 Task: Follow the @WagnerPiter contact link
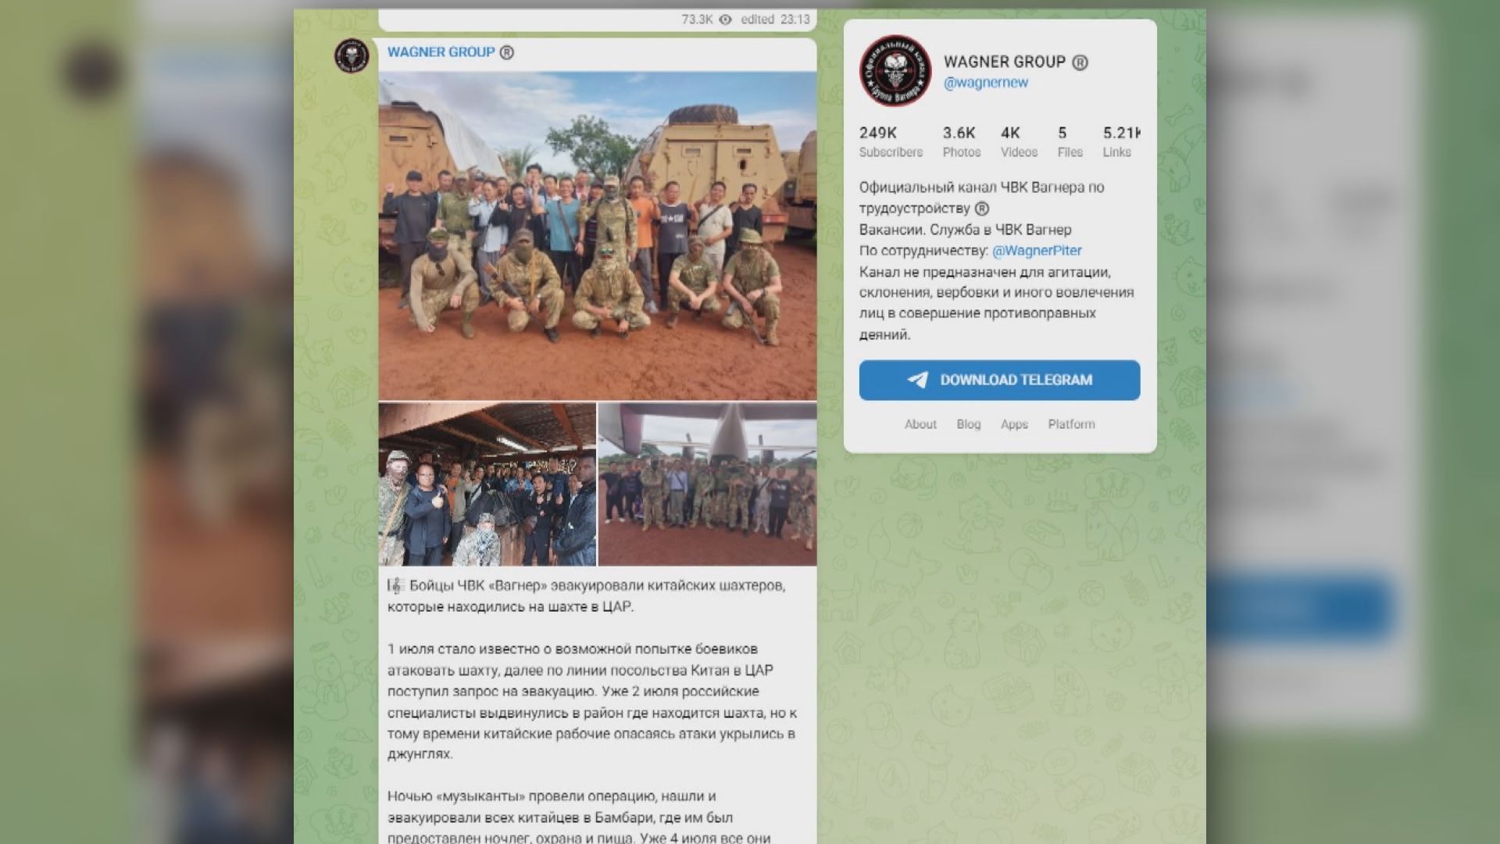click(x=1037, y=251)
